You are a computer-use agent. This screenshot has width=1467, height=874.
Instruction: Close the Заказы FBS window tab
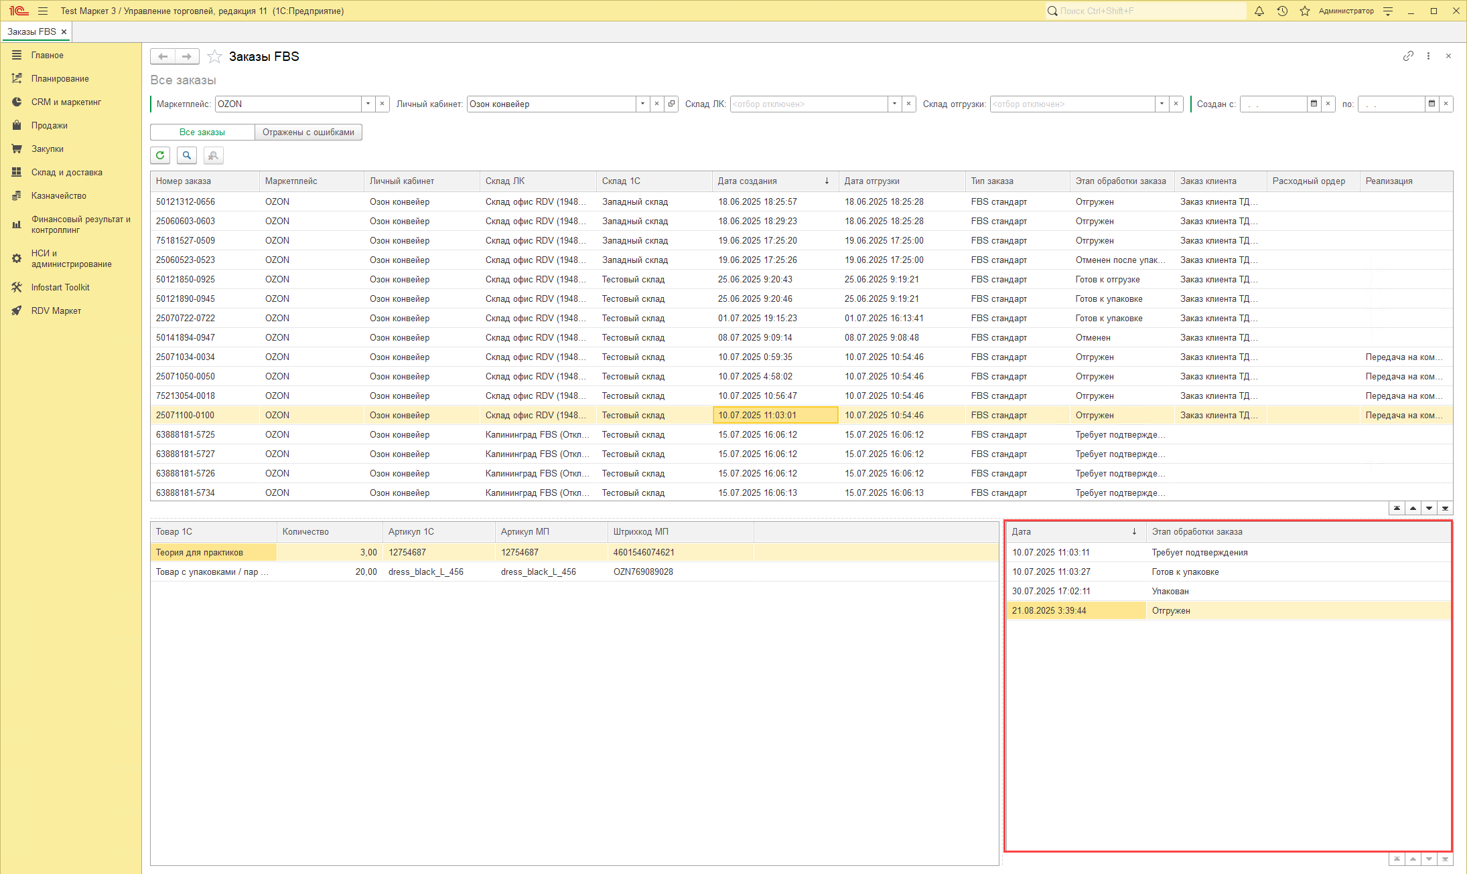(x=64, y=31)
